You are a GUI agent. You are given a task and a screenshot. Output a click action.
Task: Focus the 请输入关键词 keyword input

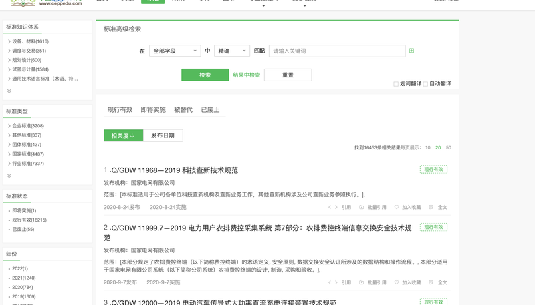point(337,51)
